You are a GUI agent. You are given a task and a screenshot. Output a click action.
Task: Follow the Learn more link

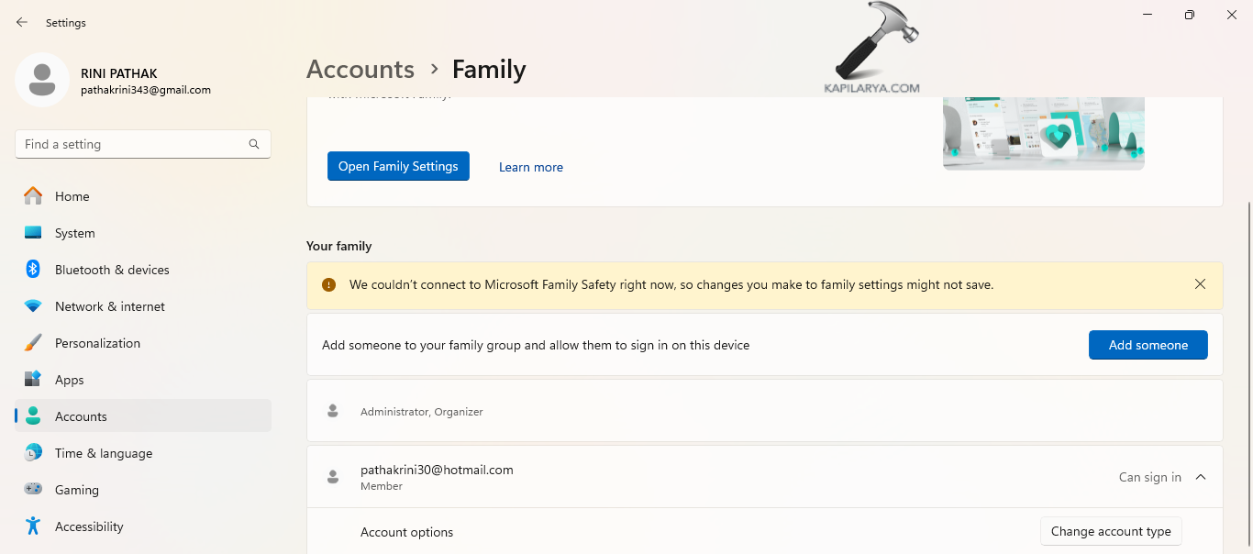(531, 167)
